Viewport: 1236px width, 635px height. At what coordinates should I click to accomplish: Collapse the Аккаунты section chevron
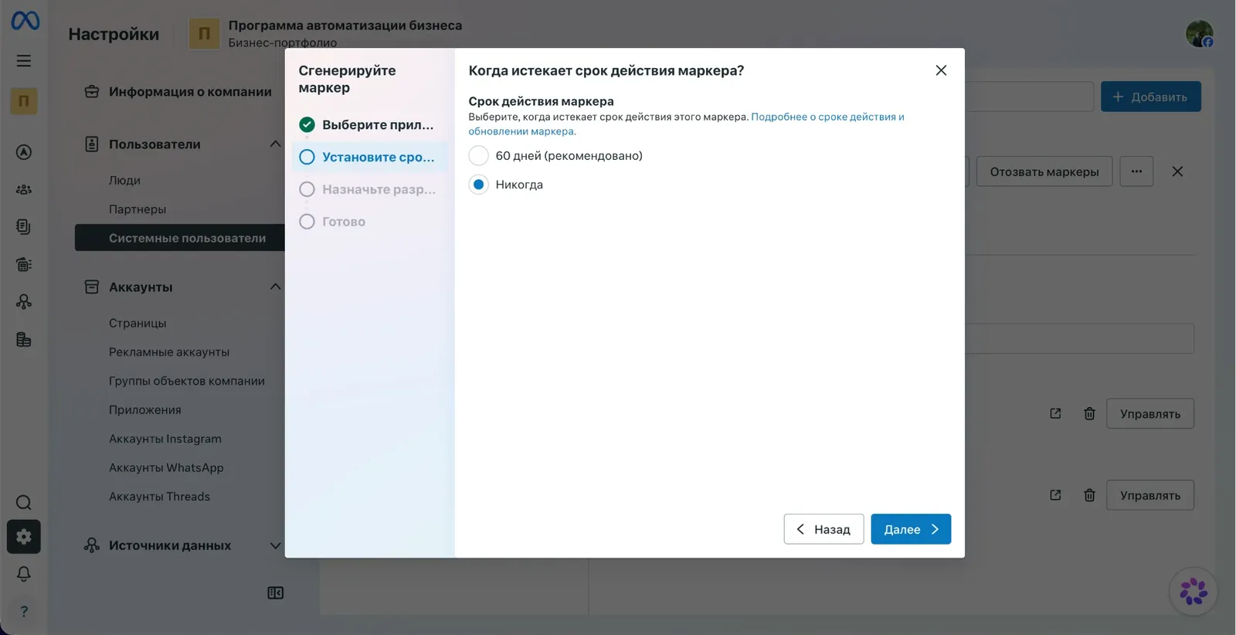pos(275,287)
